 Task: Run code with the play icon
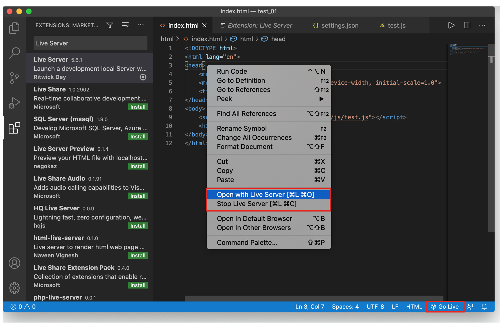451,25
